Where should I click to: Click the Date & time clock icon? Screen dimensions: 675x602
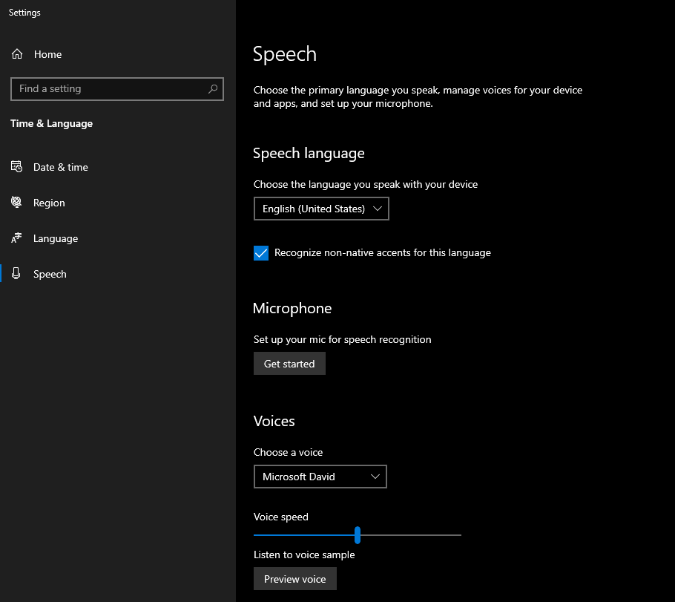click(17, 167)
